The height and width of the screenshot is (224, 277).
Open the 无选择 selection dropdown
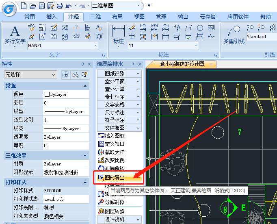pos(30,75)
